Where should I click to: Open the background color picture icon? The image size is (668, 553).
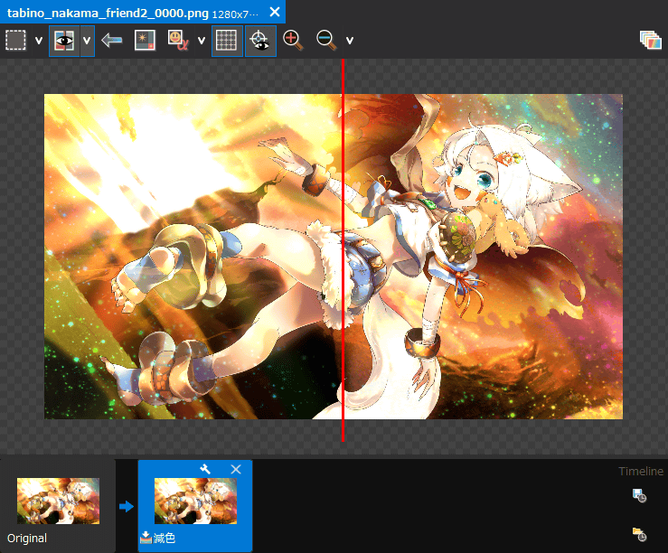click(145, 41)
